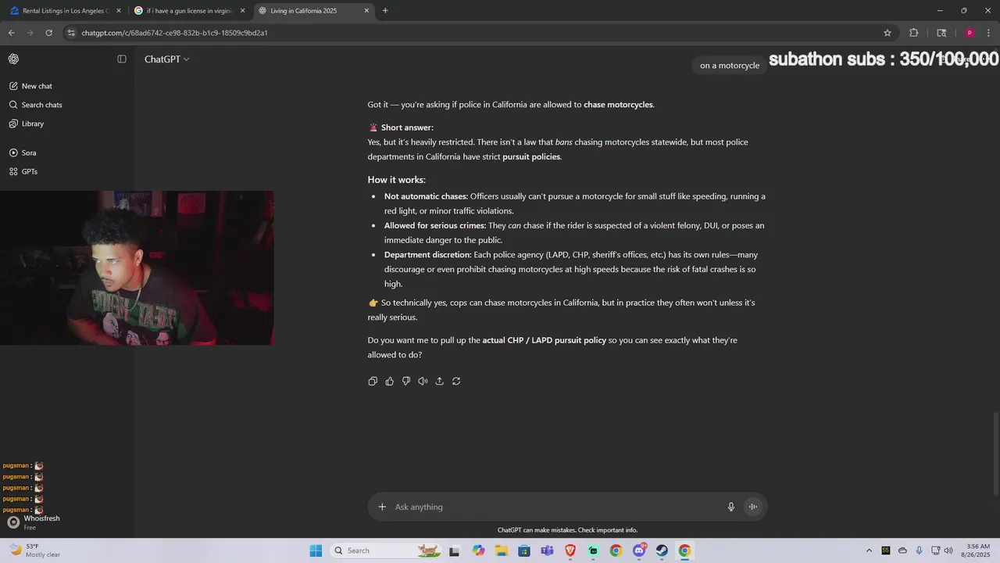This screenshot has height=563, width=1000.
Task: Give the response a thumbs up
Action: pos(390,381)
